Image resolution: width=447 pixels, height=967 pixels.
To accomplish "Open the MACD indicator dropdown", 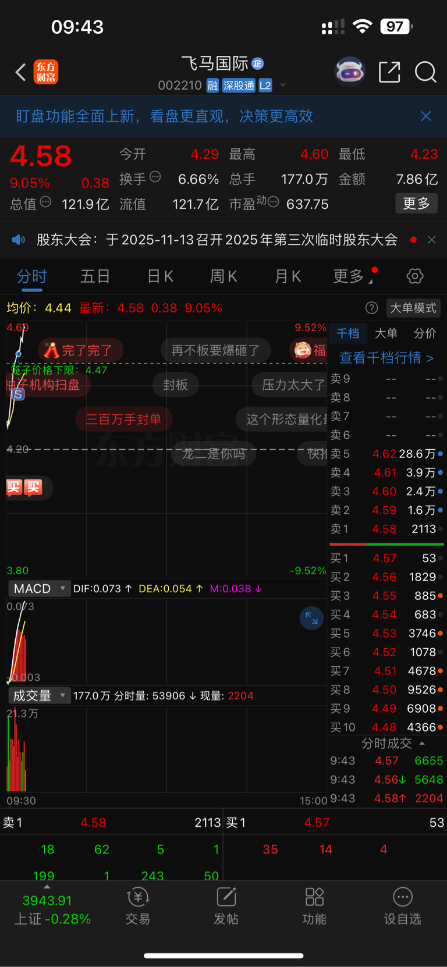I will (x=39, y=588).
